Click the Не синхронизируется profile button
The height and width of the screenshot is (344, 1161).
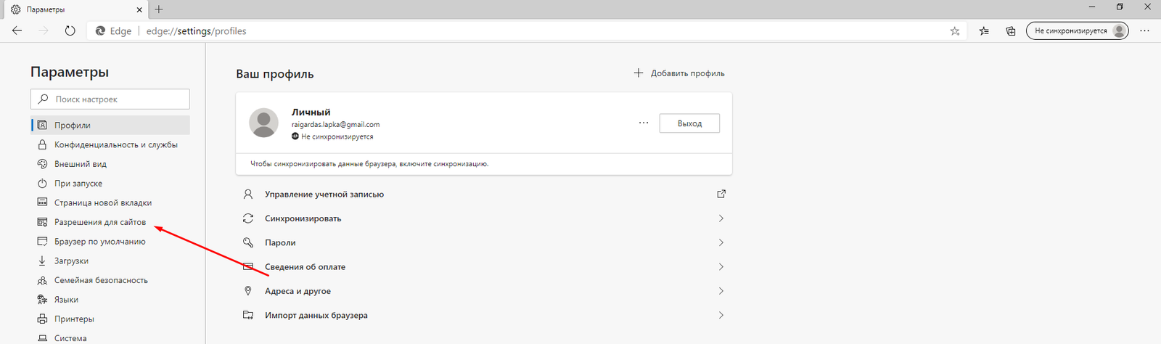click(x=1077, y=31)
